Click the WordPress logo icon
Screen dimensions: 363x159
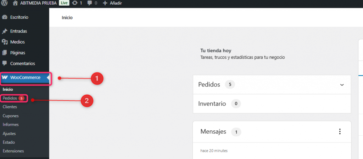[5, 3]
